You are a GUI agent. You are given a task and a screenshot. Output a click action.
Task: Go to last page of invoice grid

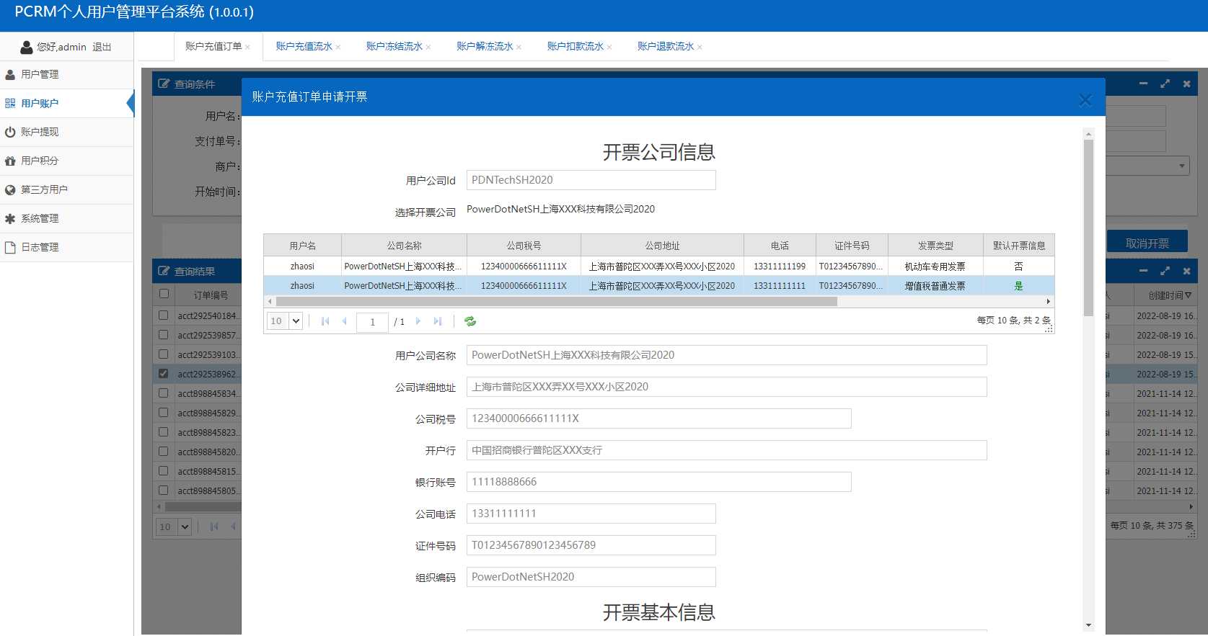[438, 321]
